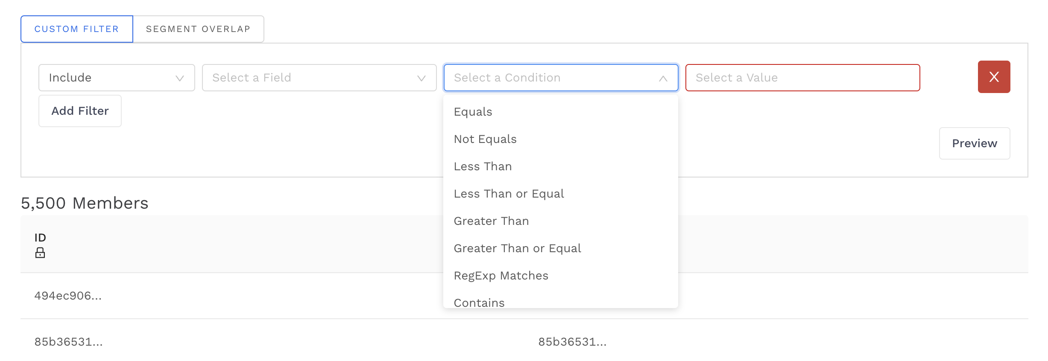Pick the Less Than or Equal option
Screen dimensions: 1048x361
[x=509, y=194]
